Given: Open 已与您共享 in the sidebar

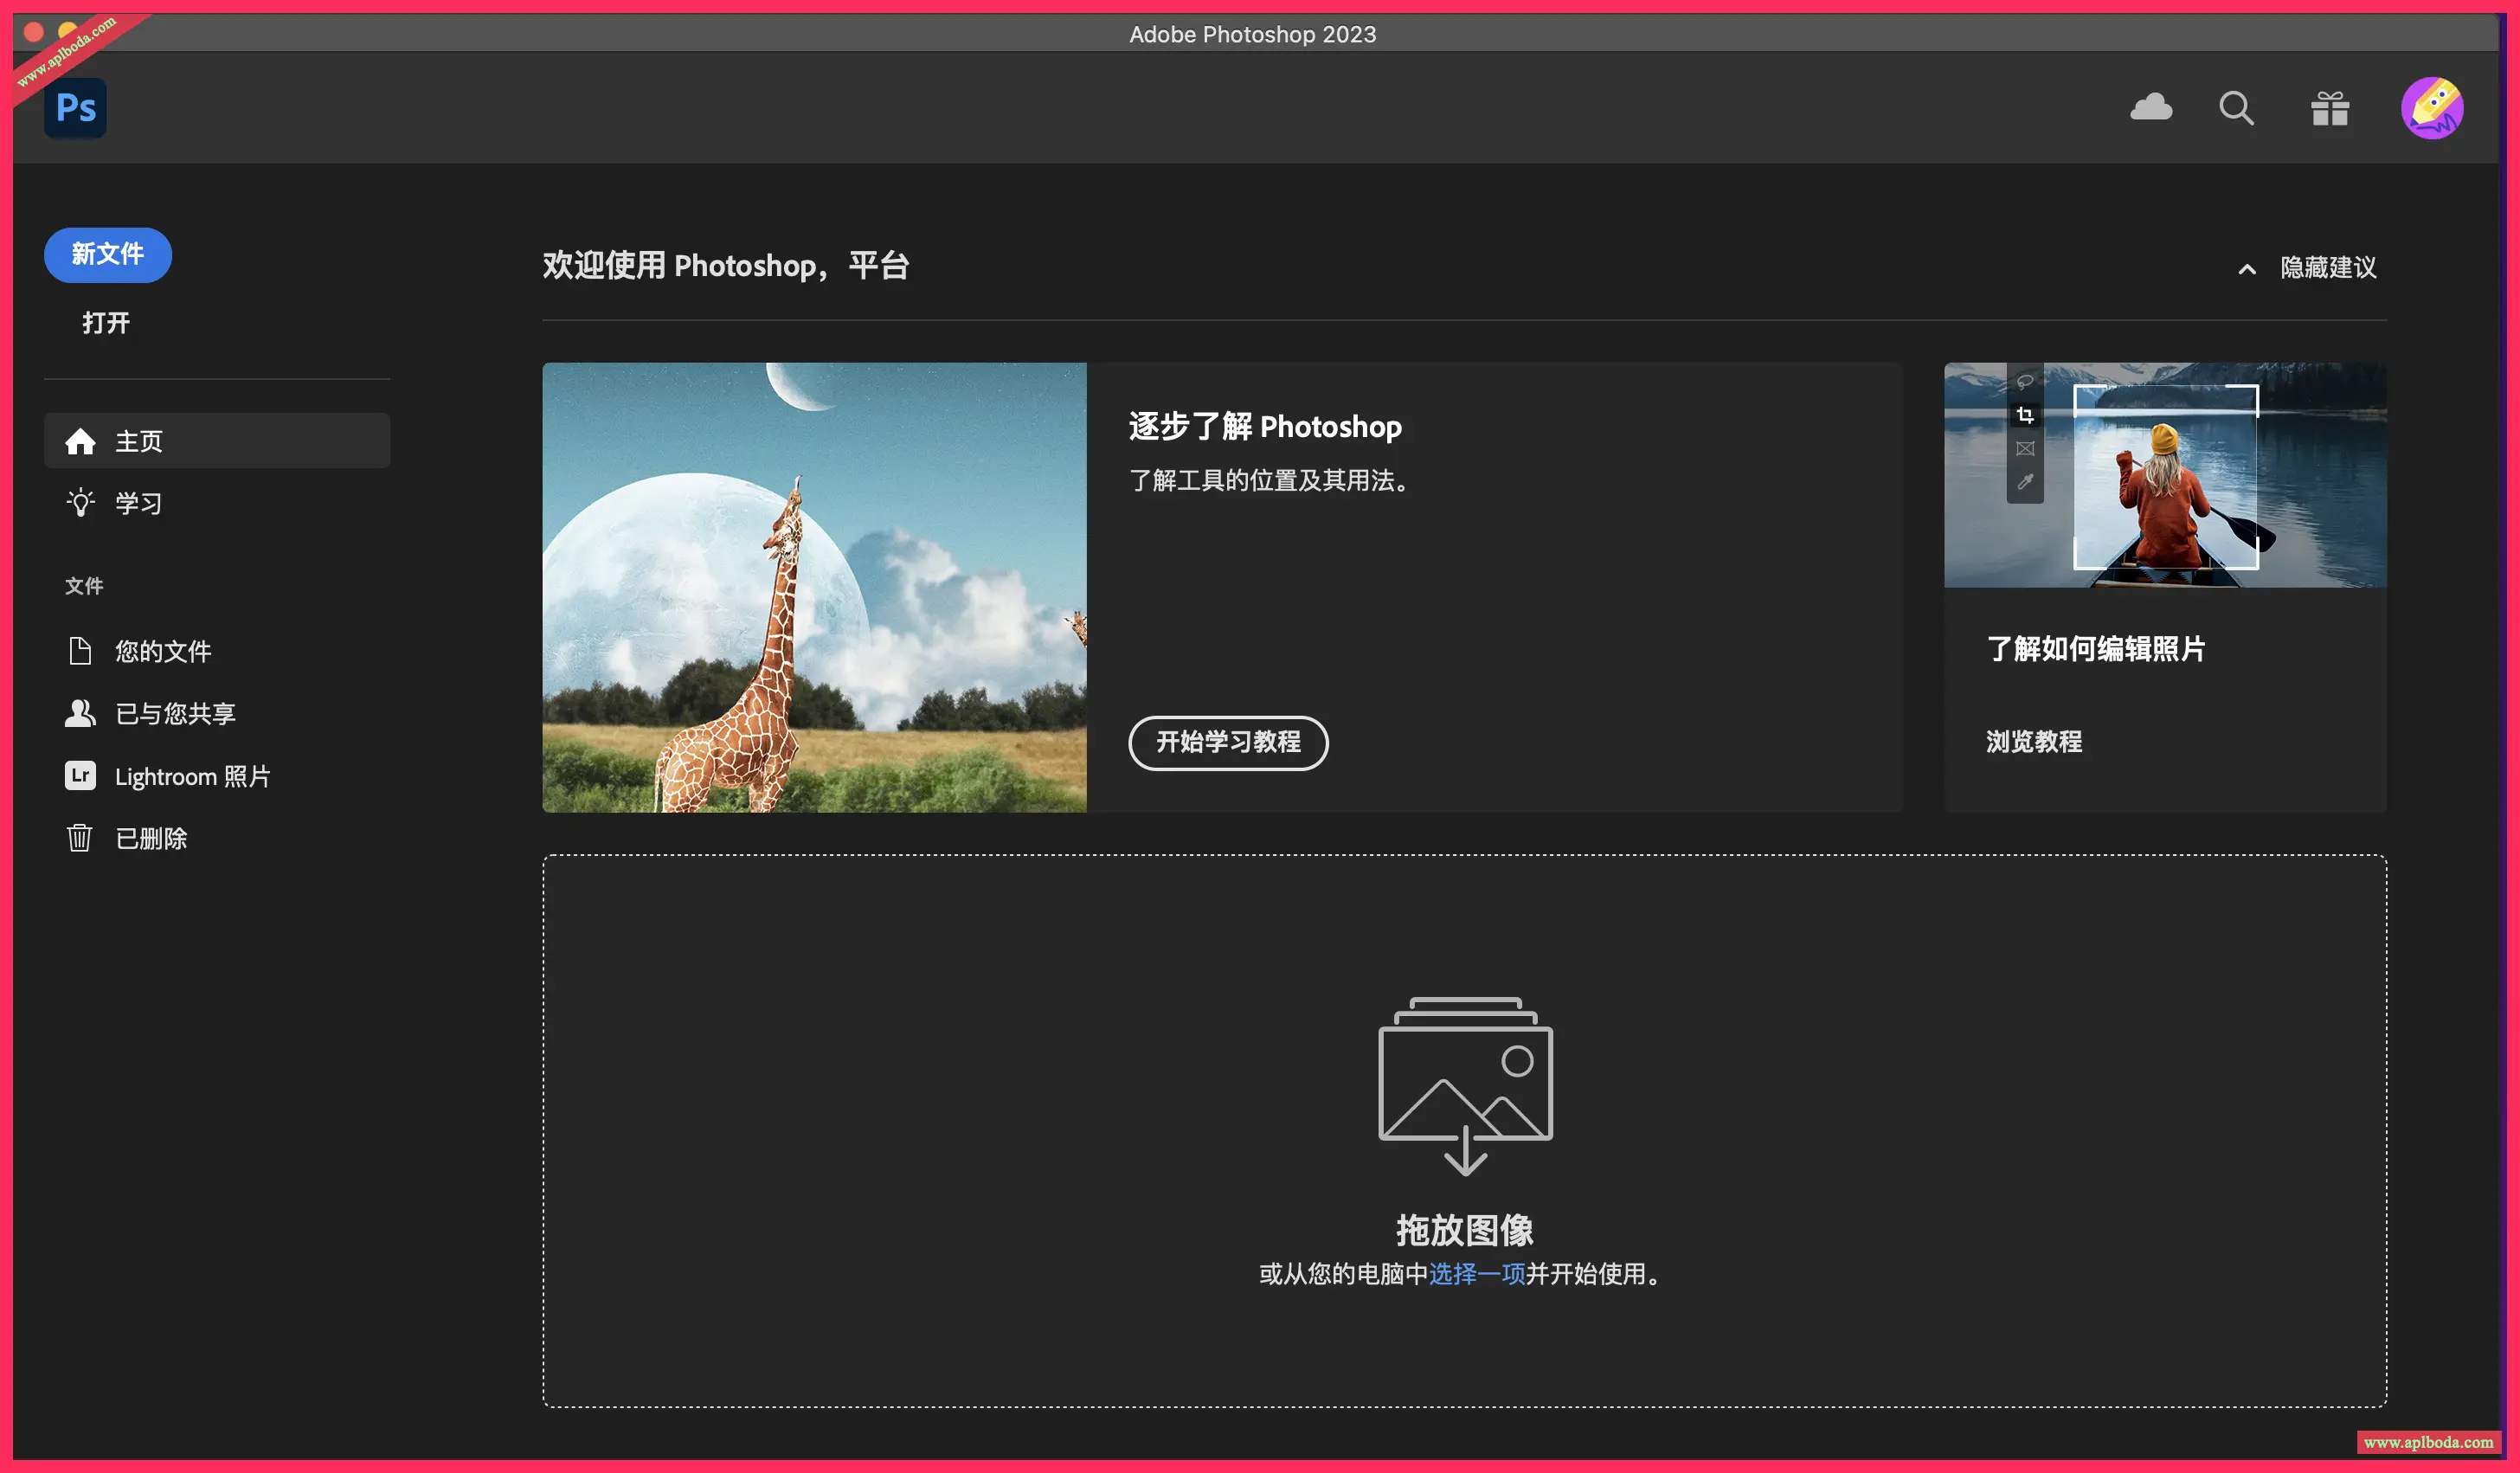Looking at the screenshot, I should point(217,713).
